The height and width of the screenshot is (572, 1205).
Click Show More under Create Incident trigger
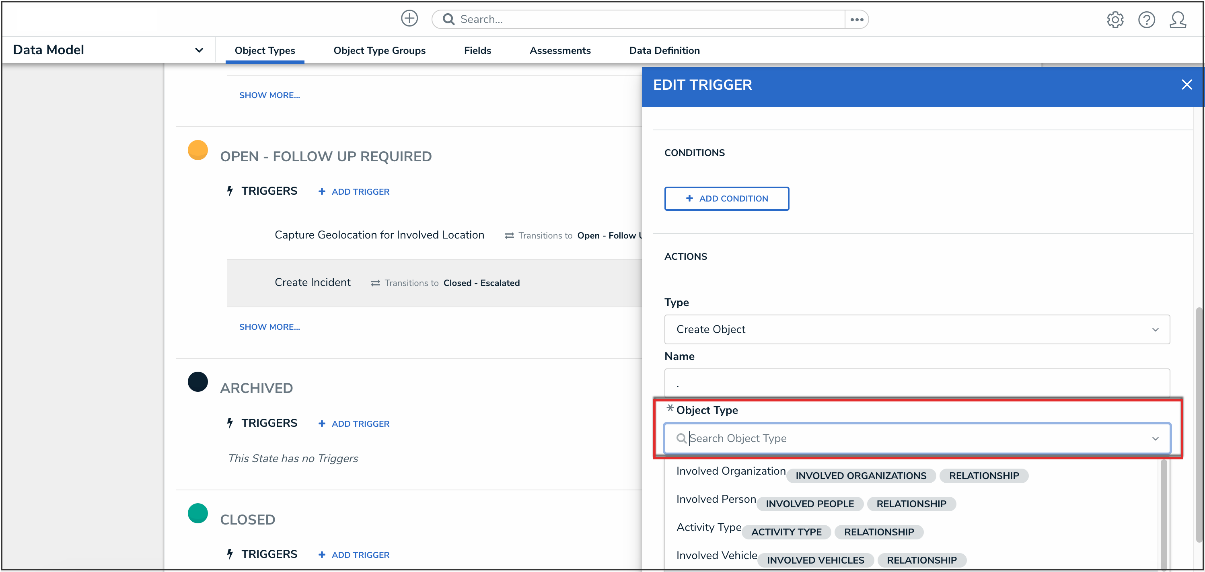click(269, 327)
